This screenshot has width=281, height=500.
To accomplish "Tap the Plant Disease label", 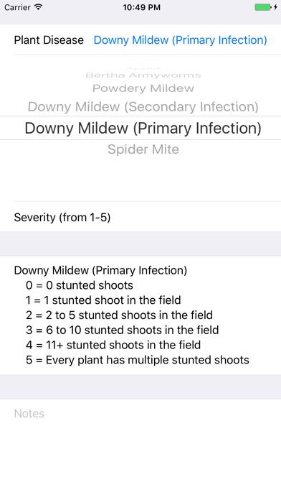I will tap(49, 40).
